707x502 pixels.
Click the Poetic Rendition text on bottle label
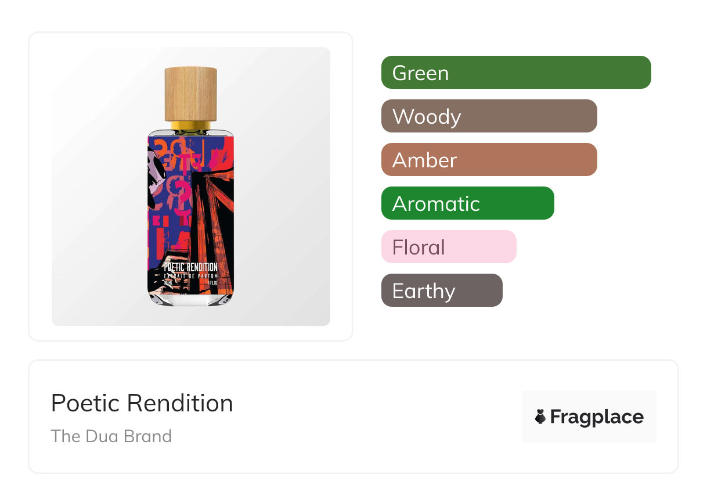[190, 267]
